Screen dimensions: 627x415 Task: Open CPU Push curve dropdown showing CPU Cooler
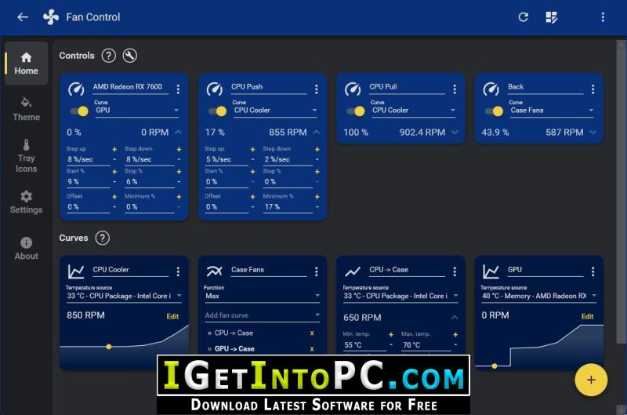275,110
